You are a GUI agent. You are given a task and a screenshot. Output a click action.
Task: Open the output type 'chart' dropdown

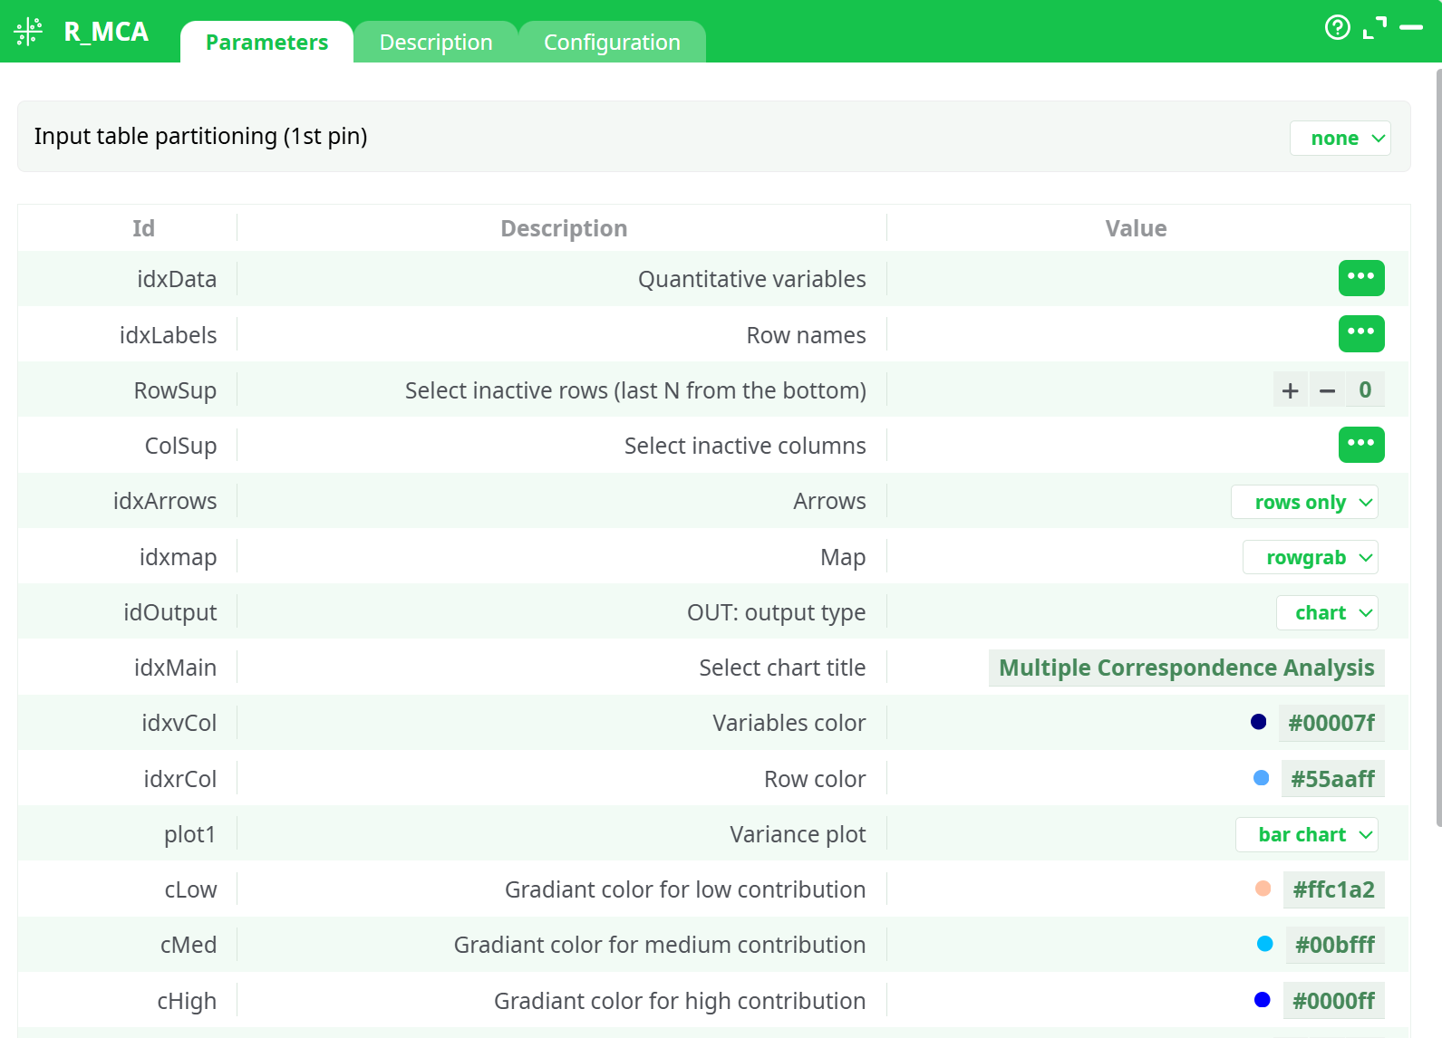(1327, 613)
